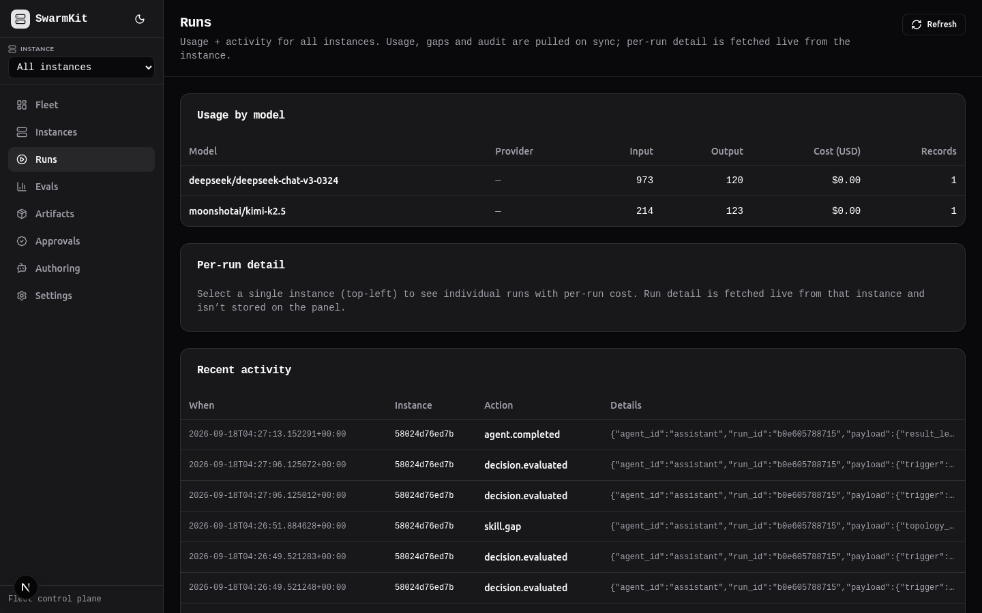Select deepseek/deepseek-chat-v3-0324 model row

click(x=573, y=180)
